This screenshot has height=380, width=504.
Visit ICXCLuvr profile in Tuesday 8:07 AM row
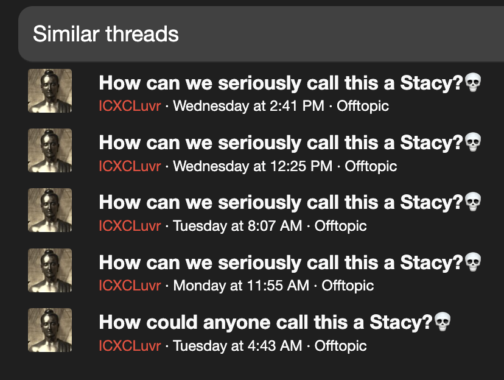click(130, 226)
